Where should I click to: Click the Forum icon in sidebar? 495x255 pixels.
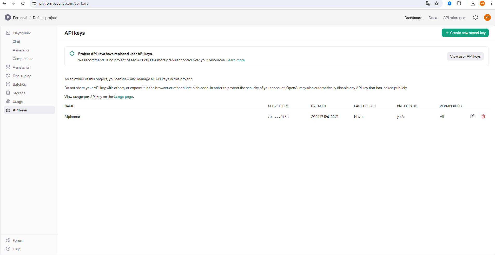(8, 240)
